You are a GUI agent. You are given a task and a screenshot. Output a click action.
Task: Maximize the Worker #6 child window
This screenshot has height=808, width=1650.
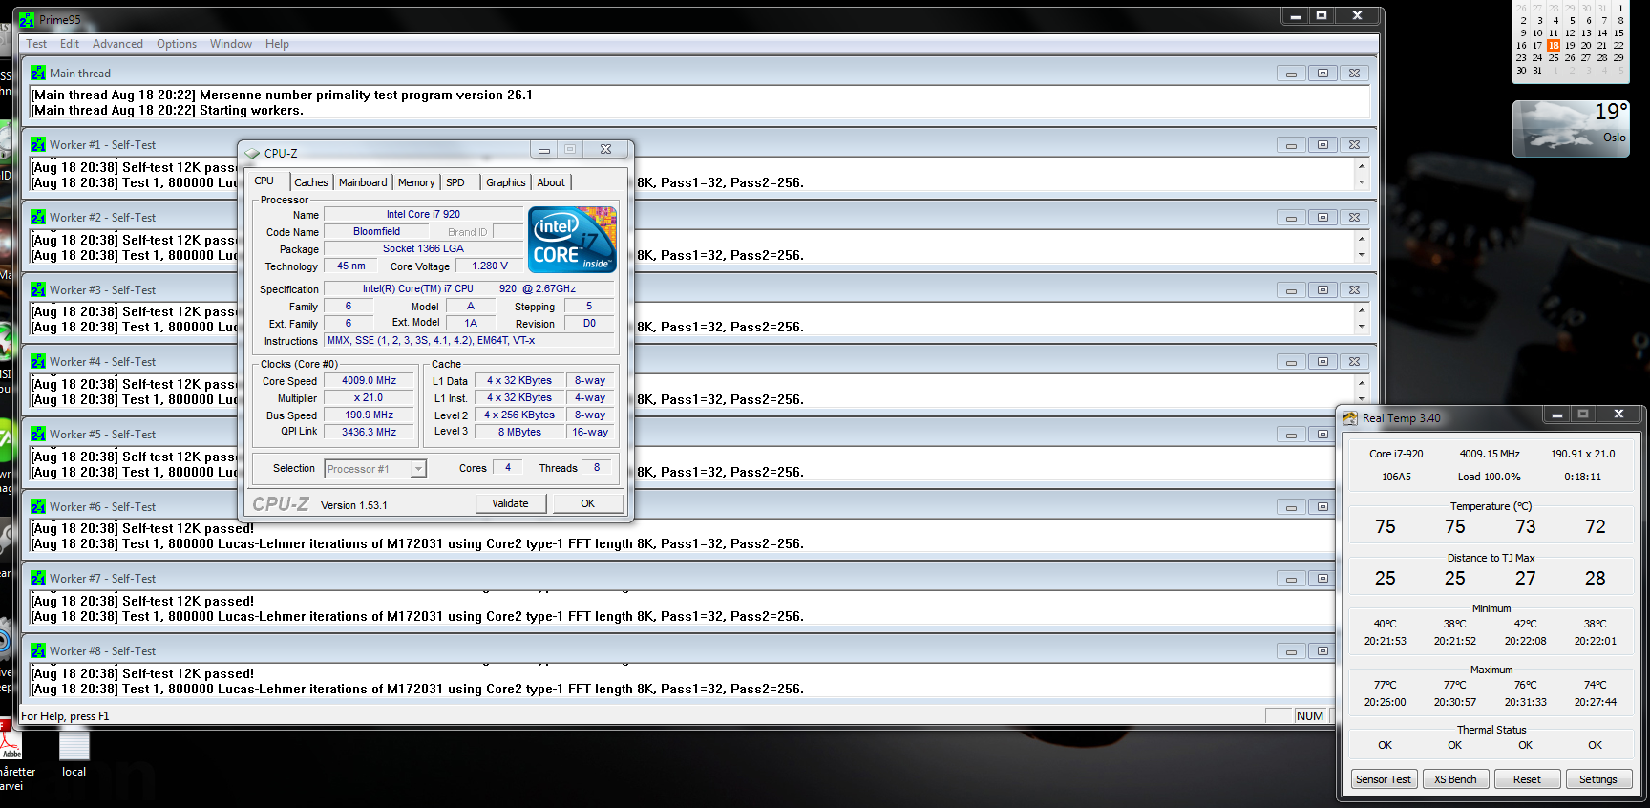point(1322,507)
